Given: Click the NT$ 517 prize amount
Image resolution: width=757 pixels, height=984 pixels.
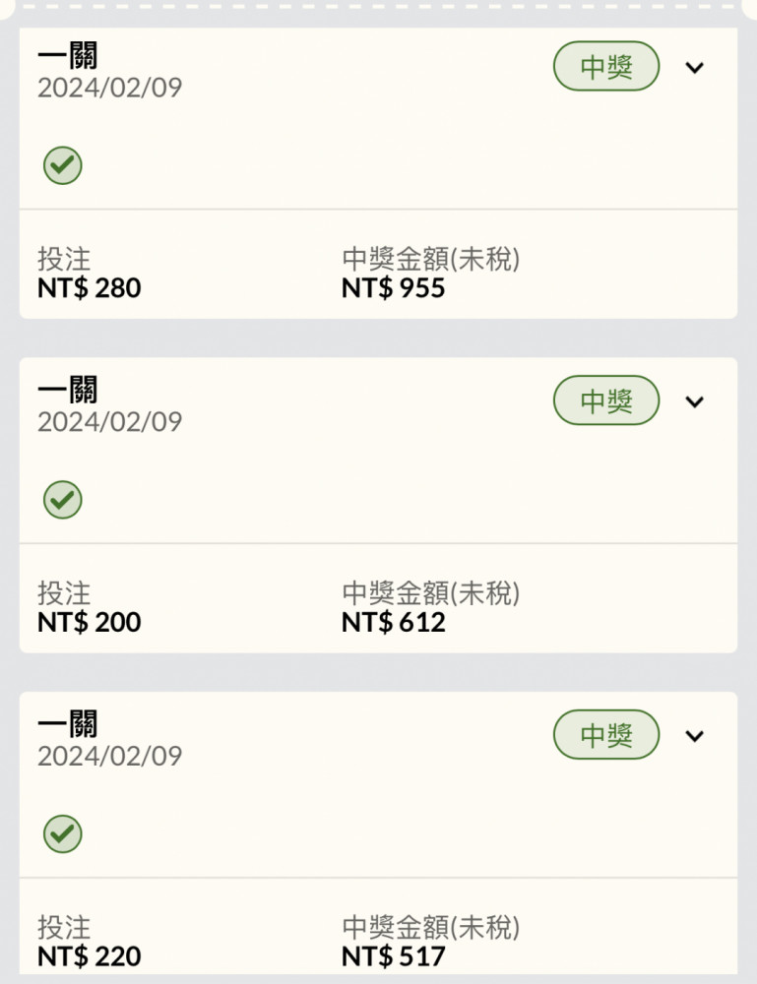Looking at the screenshot, I should [394, 956].
